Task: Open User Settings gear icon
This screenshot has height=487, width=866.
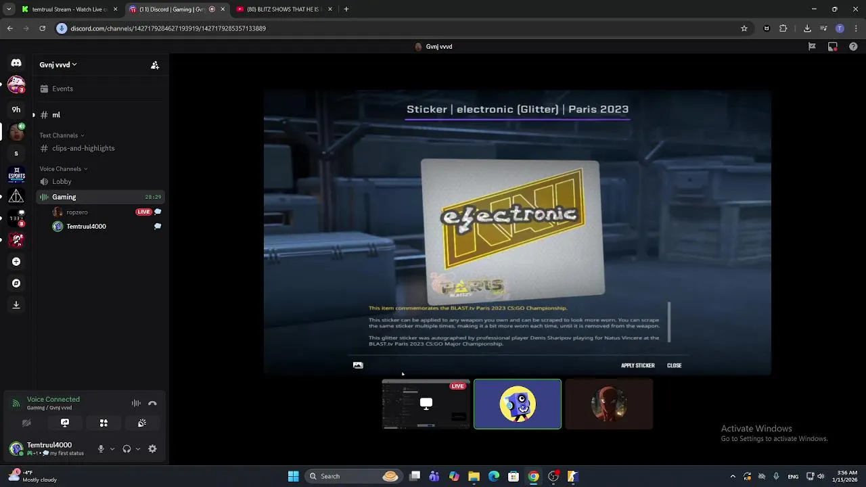Action: [x=152, y=449]
